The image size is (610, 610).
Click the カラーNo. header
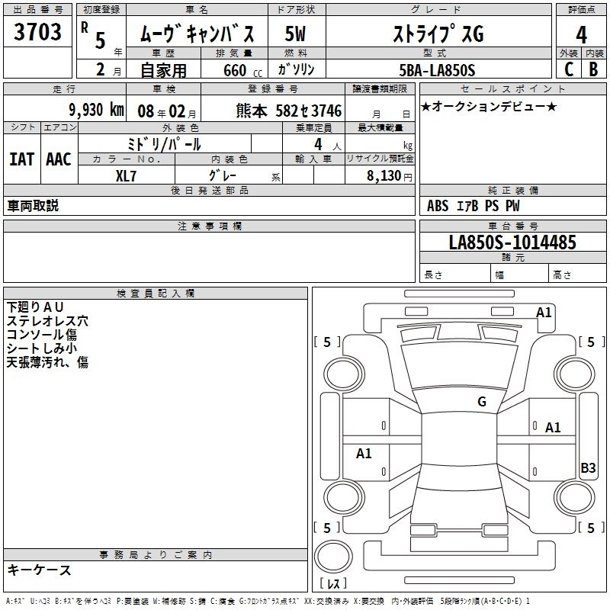coord(127,159)
